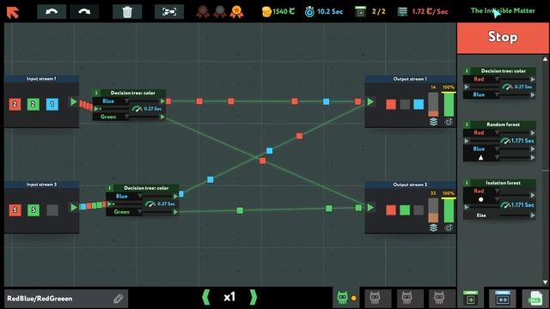Click the gold medal icon

(237, 11)
